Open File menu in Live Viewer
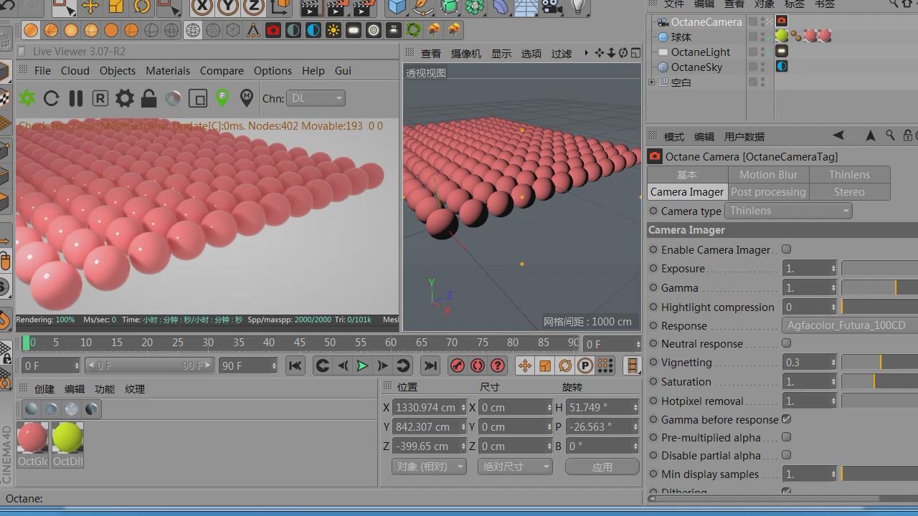The width and height of the screenshot is (918, 516). point(42,71)
